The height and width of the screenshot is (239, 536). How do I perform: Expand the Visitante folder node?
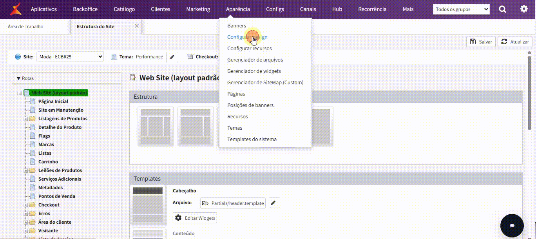pyautogui.click(x=26, y=231)
